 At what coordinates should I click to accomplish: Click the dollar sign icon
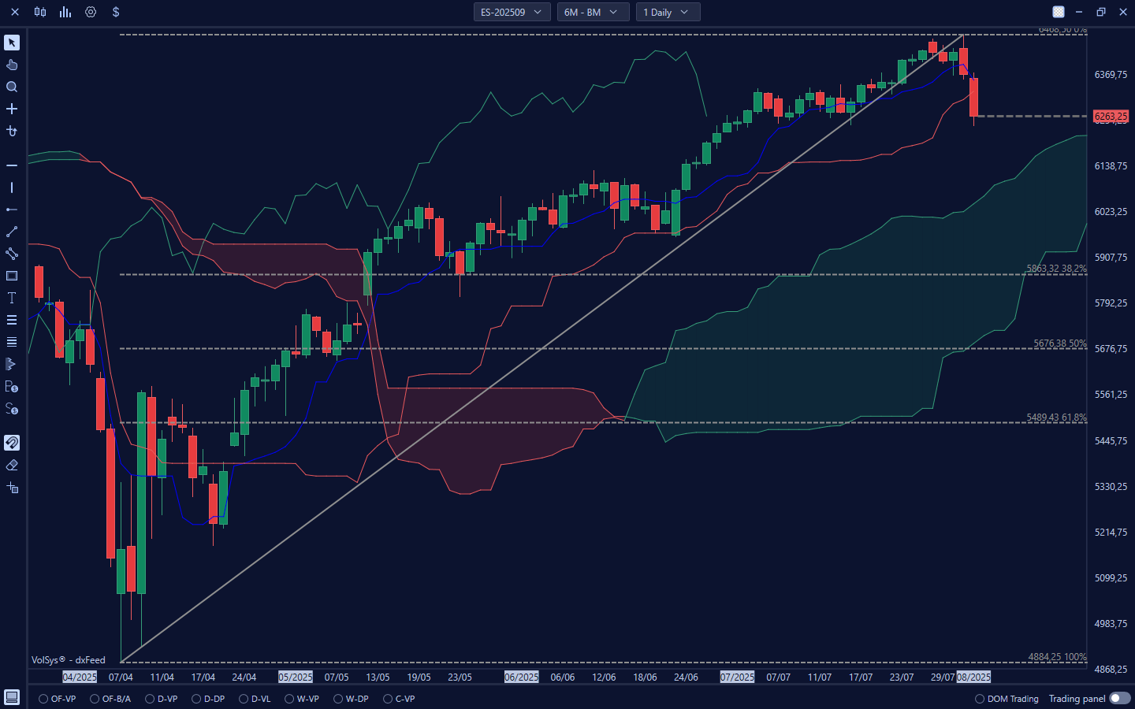[116, 12]
